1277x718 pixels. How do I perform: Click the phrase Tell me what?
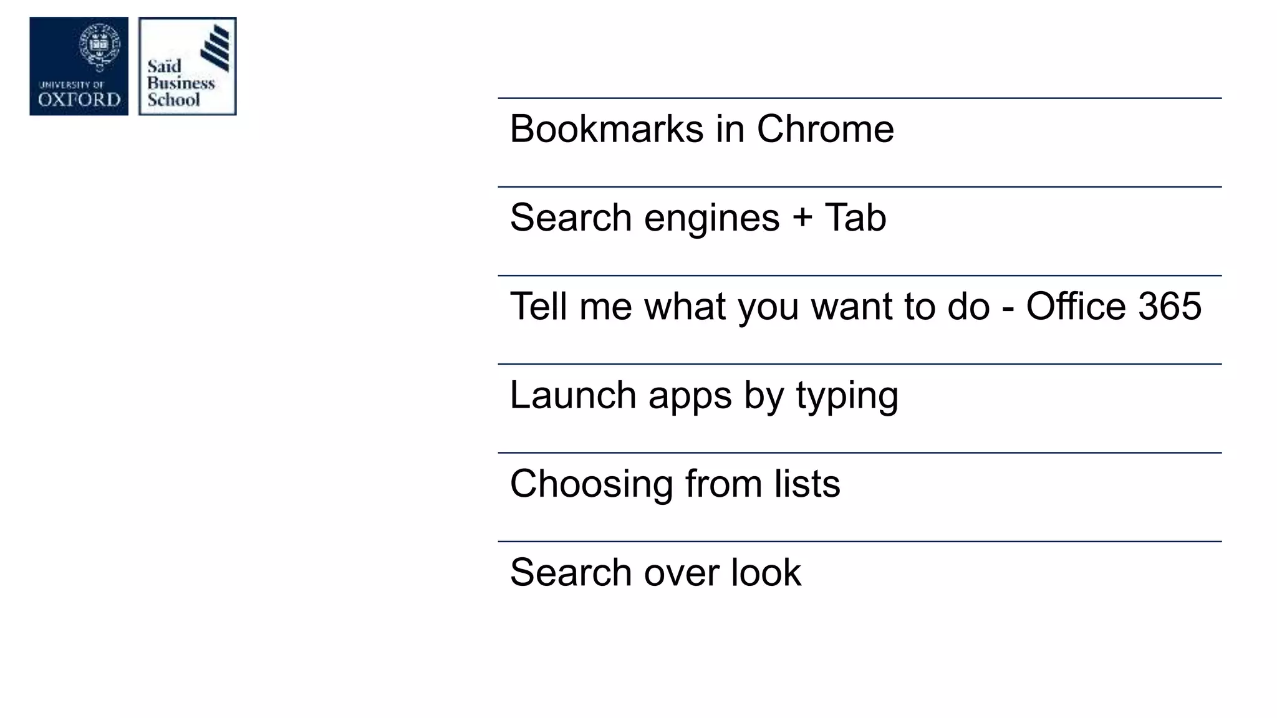coord(618,307)
